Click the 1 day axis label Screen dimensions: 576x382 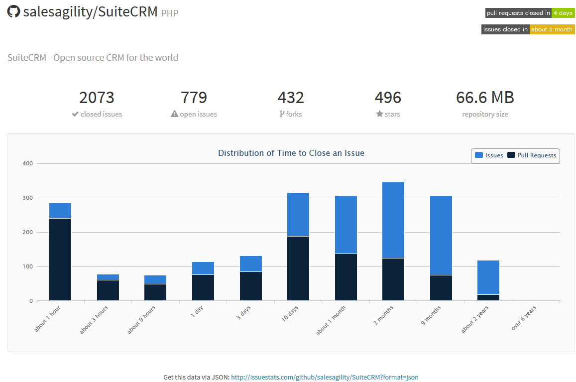click(197, 312)
